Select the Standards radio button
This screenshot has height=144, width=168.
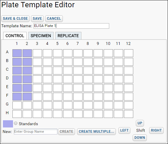click(16, 123)
